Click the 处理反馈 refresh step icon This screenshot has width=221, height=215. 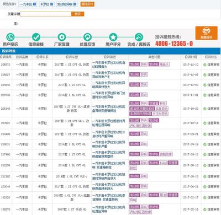87,37
